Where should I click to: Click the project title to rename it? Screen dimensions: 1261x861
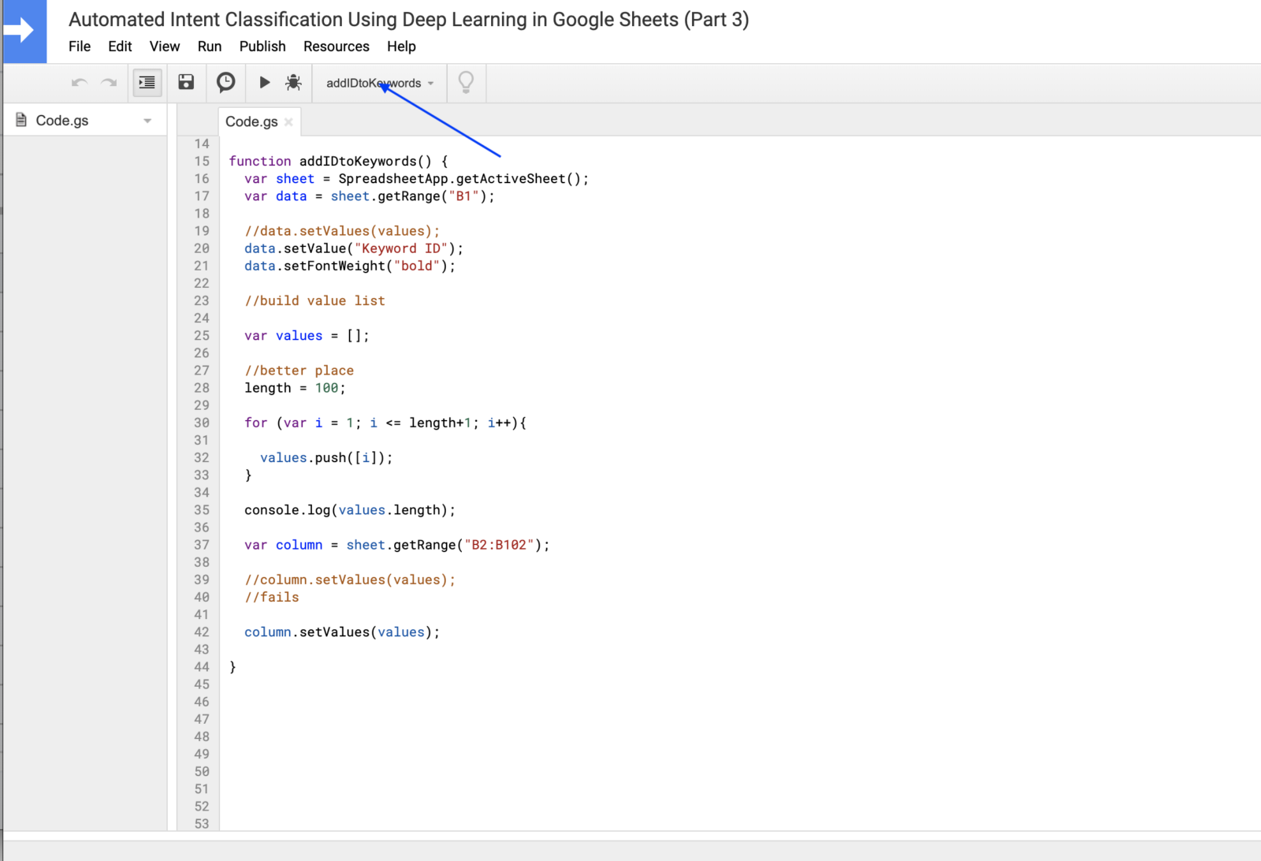click(x=407, y=19)
